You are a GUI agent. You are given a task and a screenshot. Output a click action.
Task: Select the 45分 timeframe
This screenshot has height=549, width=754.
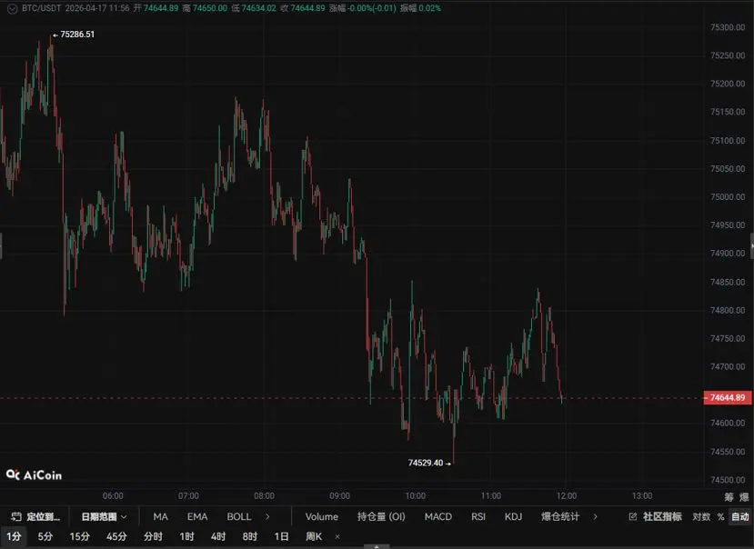pos(116,536)
